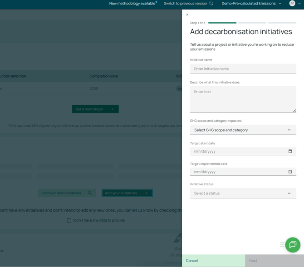Click the search icon on Discover new initiatives
This screenshot has height=267, width=304.
point(90,193)
